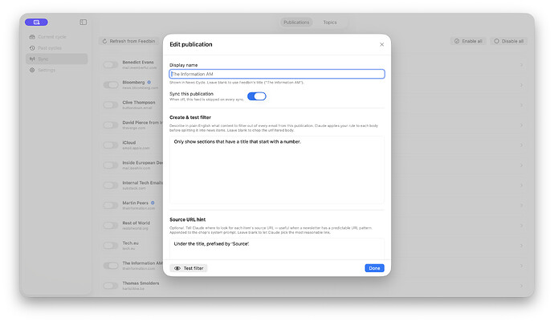Viewport: 554px width, 322px height.
Task: Click the Benedict Evans publication name
Action: (x=138, y=62)
